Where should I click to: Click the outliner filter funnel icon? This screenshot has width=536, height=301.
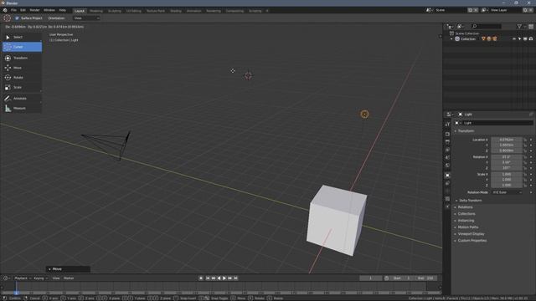point(519,26)
